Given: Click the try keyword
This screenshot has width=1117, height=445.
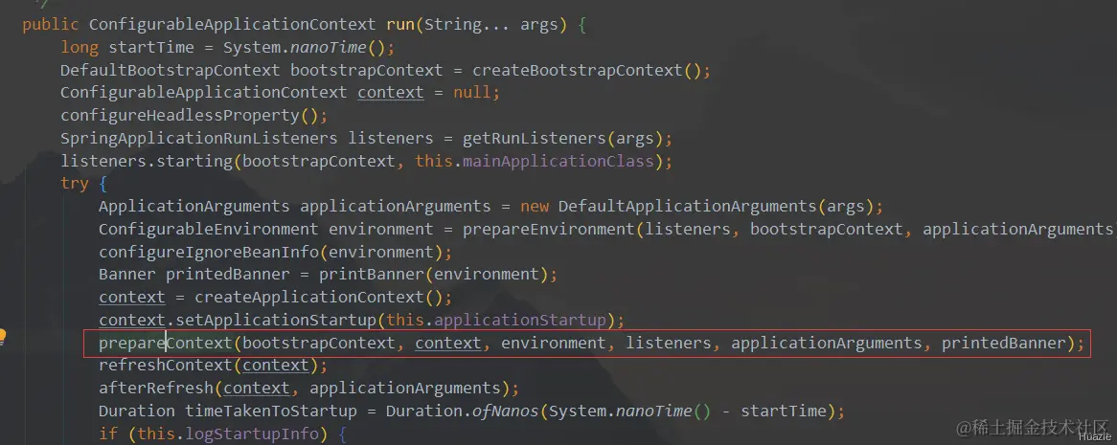Looking at the screenshot, I should click(x=75, y=184).
